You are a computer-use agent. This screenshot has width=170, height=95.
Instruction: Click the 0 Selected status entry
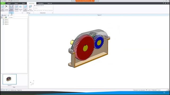(154, 90)
